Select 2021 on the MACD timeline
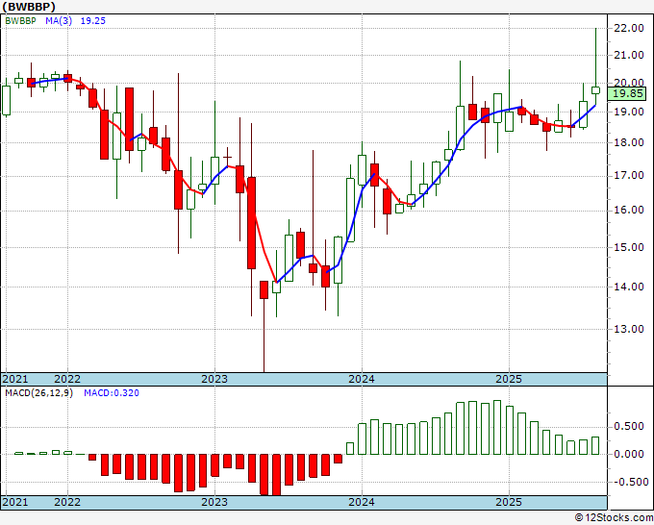This screenshot has width=654, height=525. coord(15,502)
